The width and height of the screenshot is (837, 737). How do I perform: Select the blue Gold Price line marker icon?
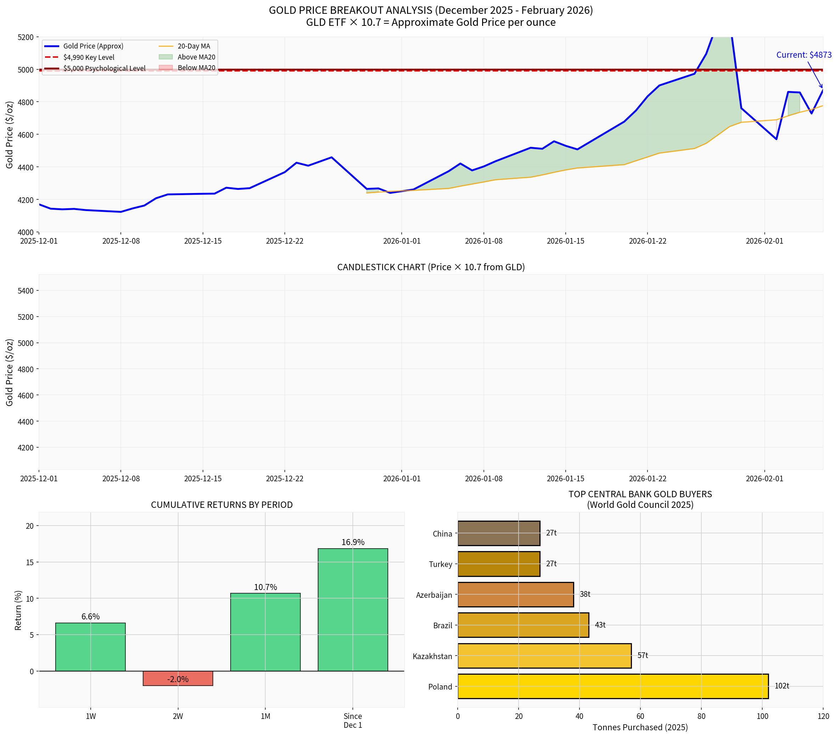click(51, 46)
